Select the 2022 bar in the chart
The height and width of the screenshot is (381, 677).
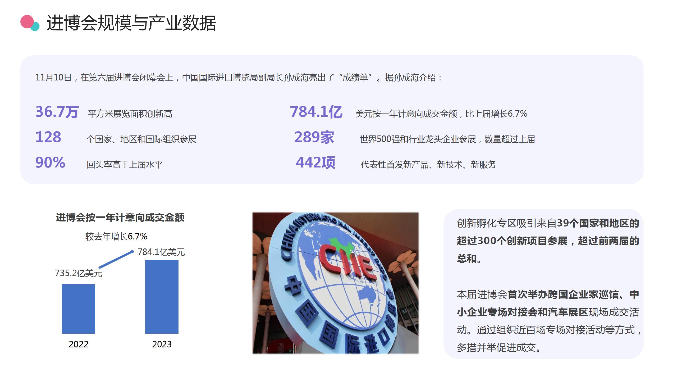coord(79,309)
